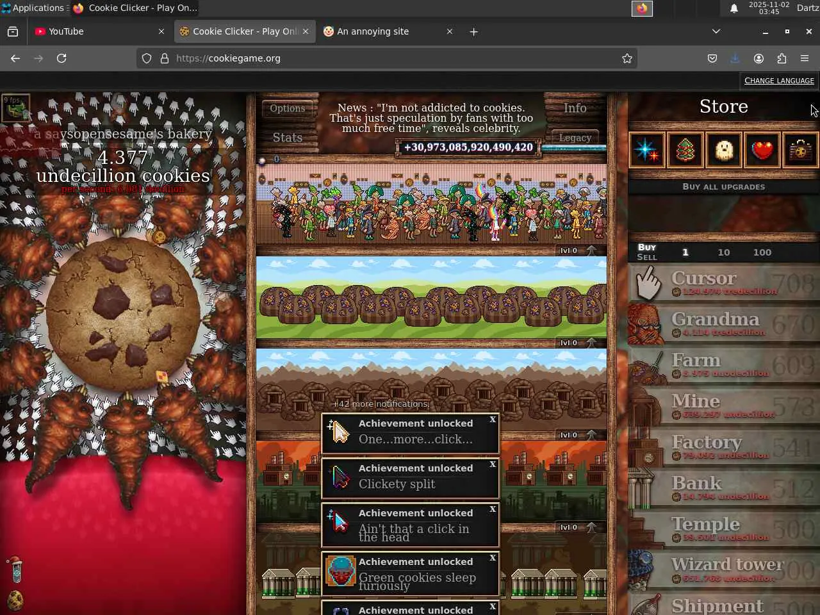Screen dimensions: 820x615
Task: Set purchase amount to 10
Action: point(724,252)
